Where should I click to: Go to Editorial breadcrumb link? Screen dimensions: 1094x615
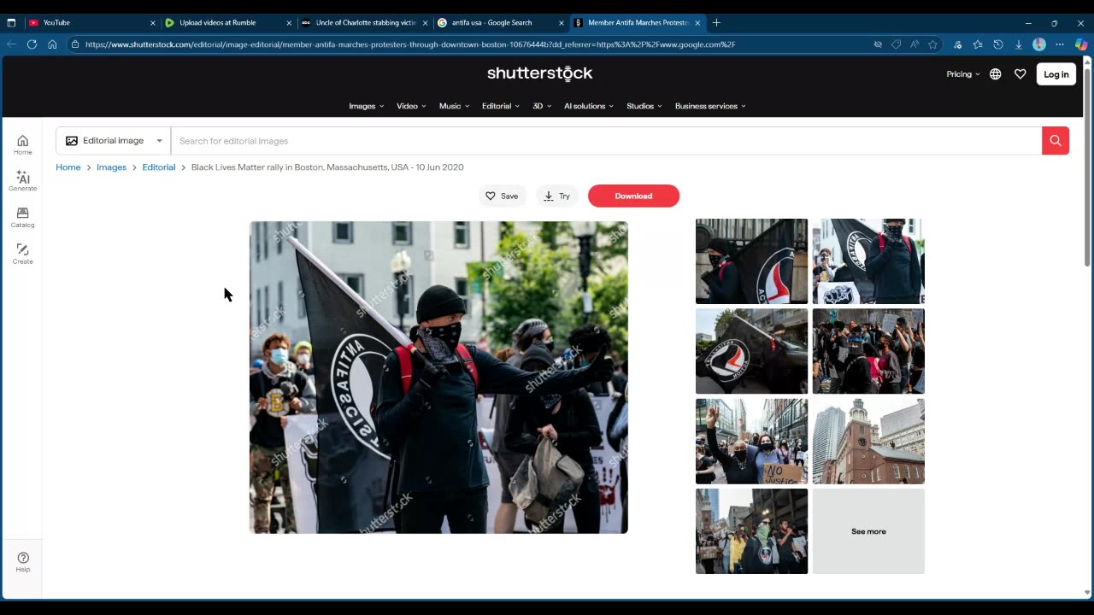pos(159,167)
